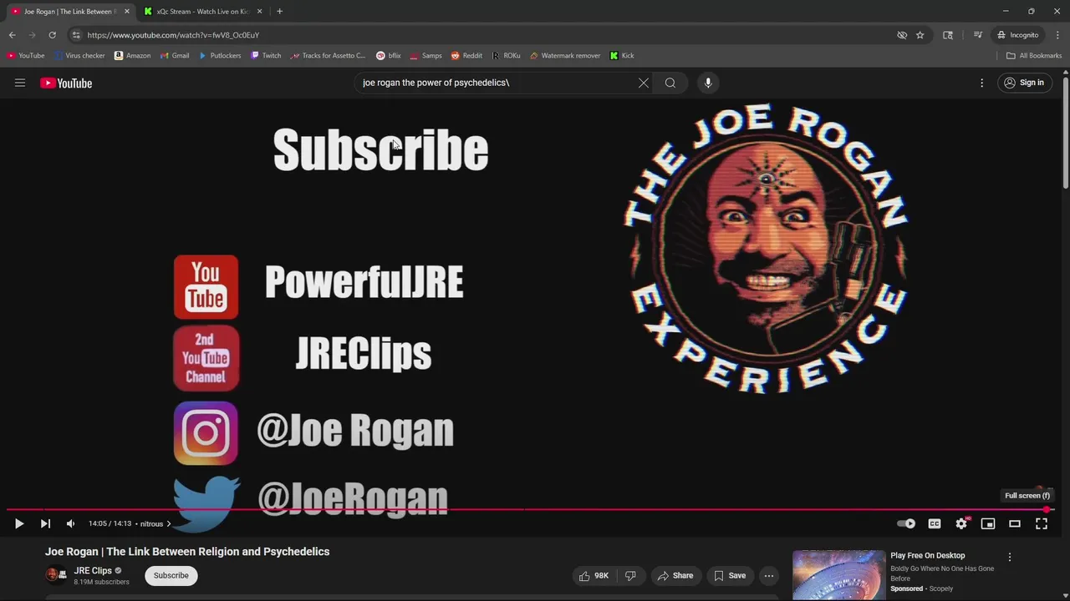Toggle the autoplay switch
1070x601 pixels.
[x=906, y=523]
